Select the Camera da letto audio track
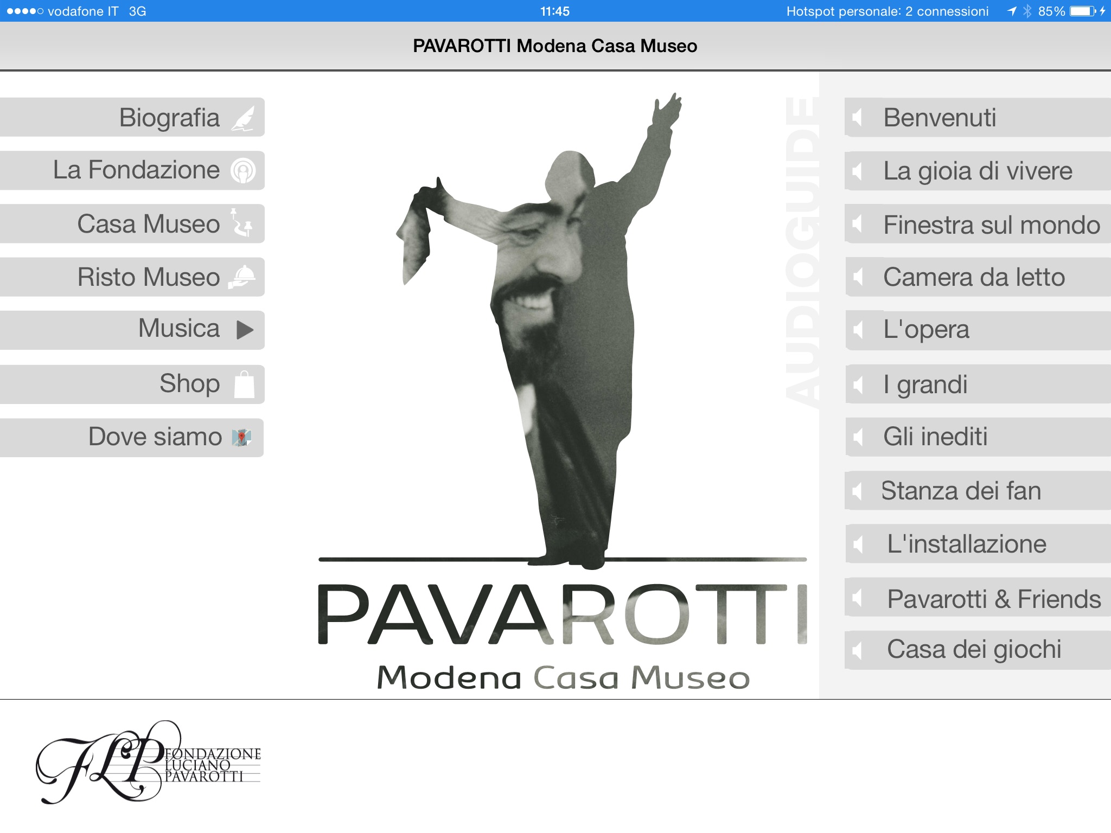 [974, 277]
